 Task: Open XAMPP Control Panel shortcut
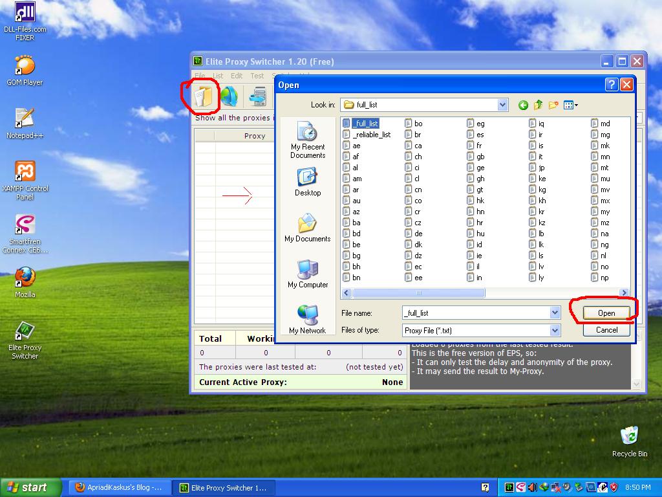tap(25, 181)
